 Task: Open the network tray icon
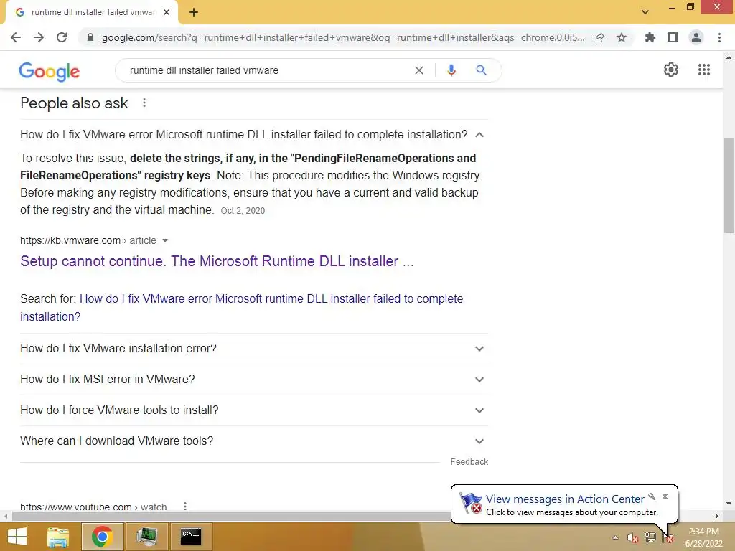point(650,537)
